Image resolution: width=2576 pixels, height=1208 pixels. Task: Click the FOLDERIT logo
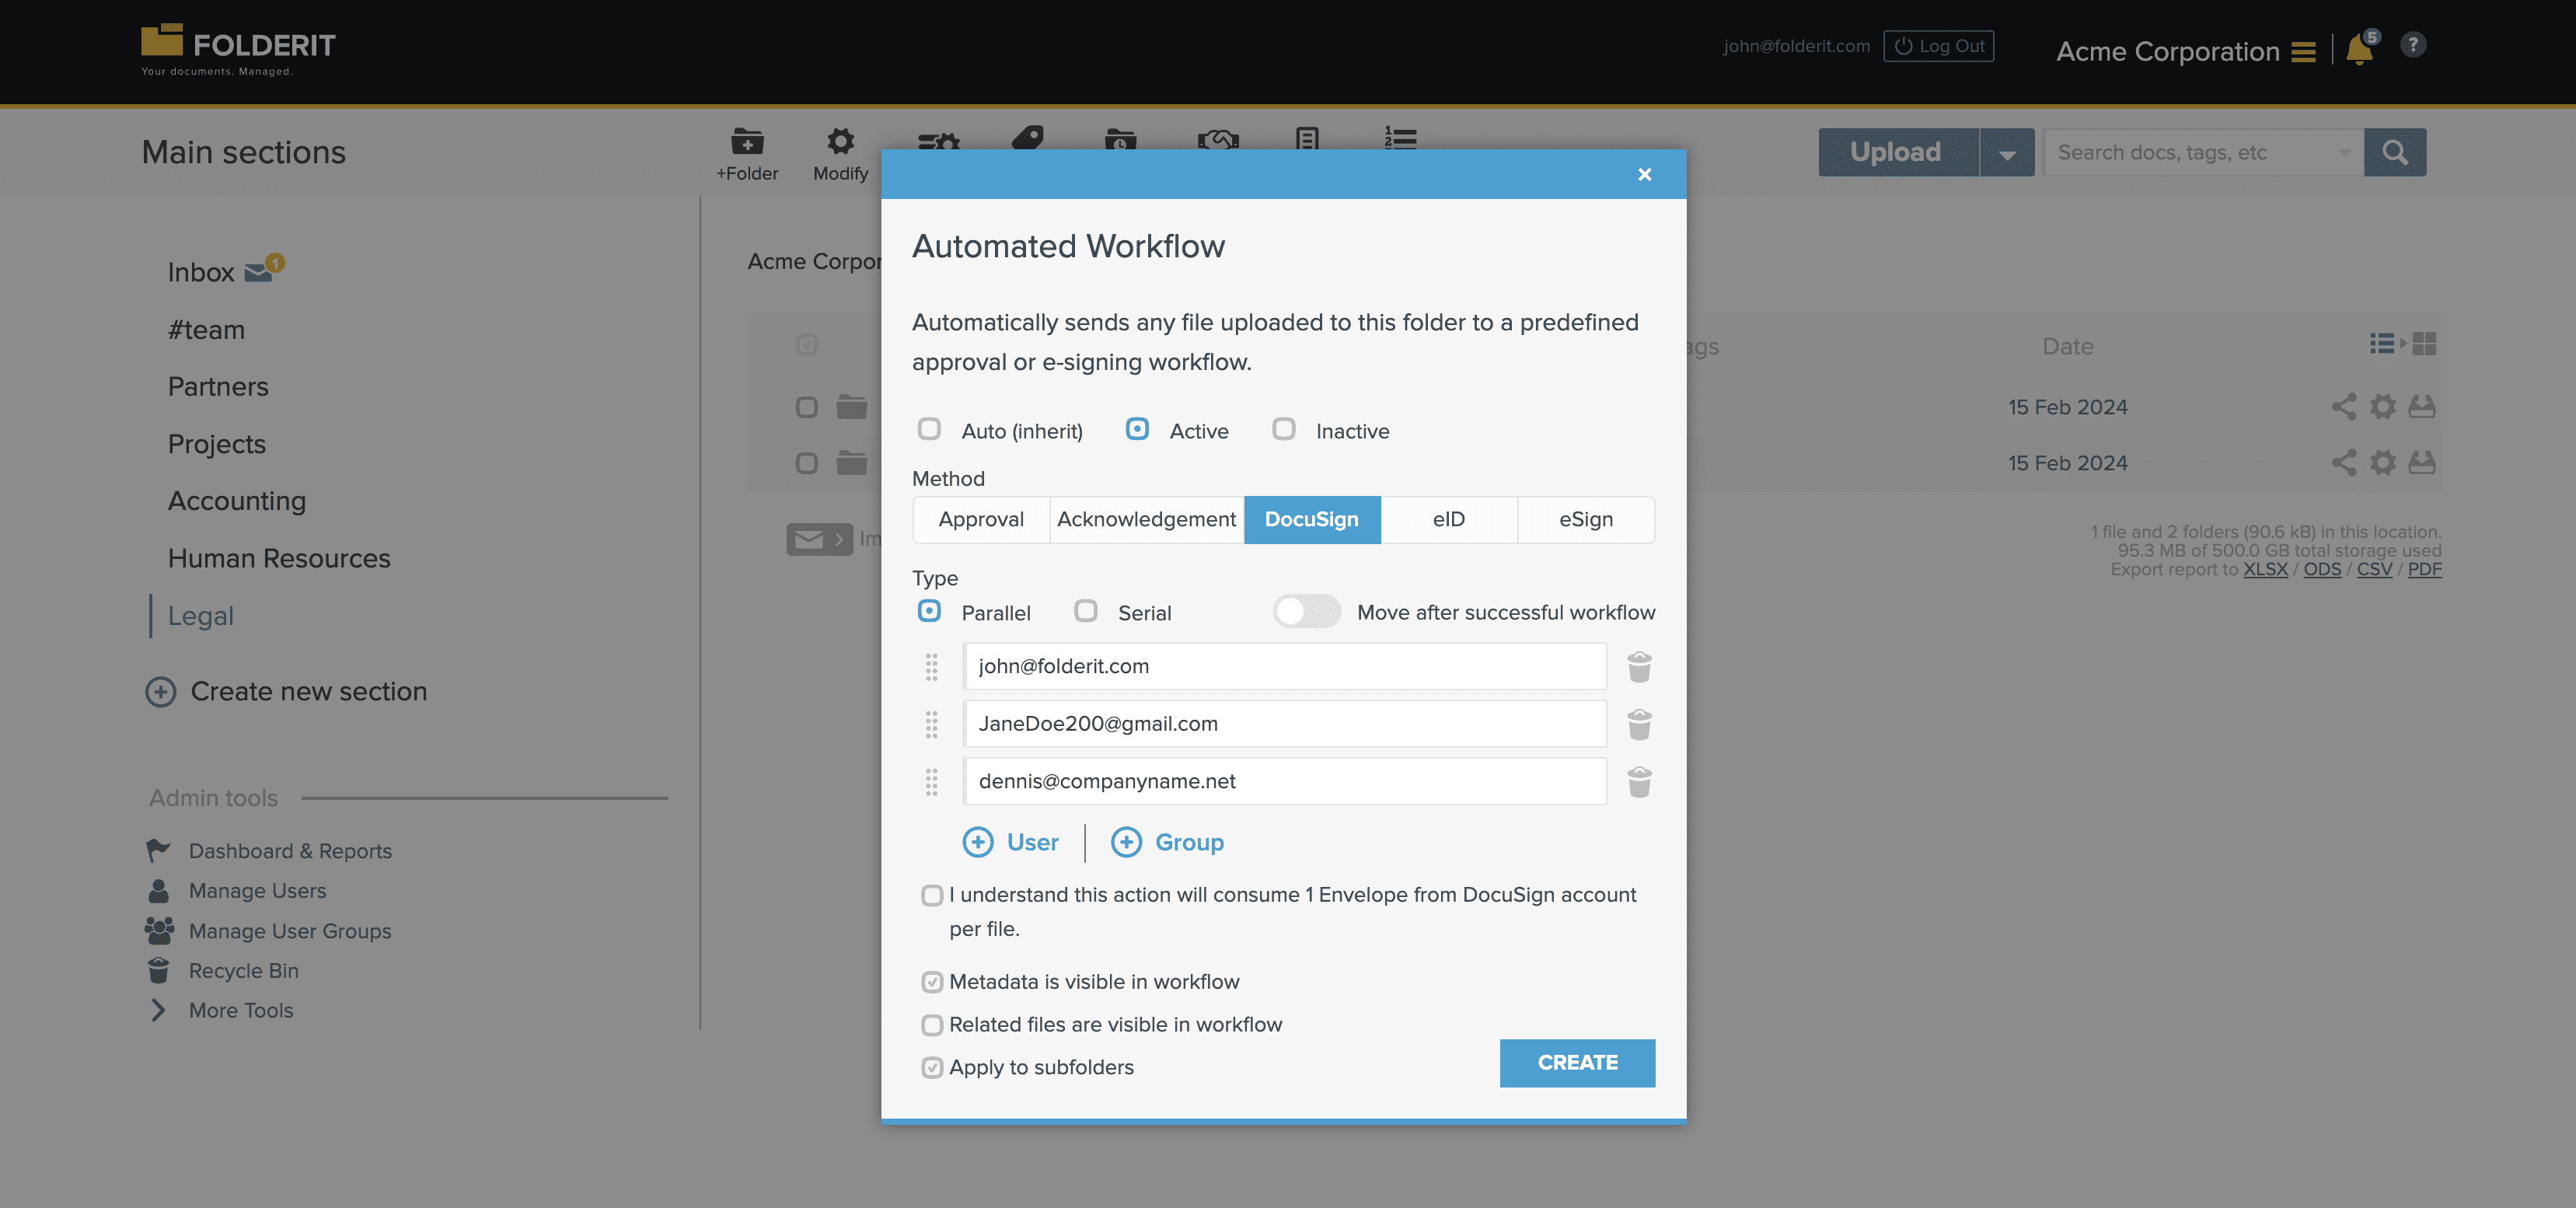[238, 49]
